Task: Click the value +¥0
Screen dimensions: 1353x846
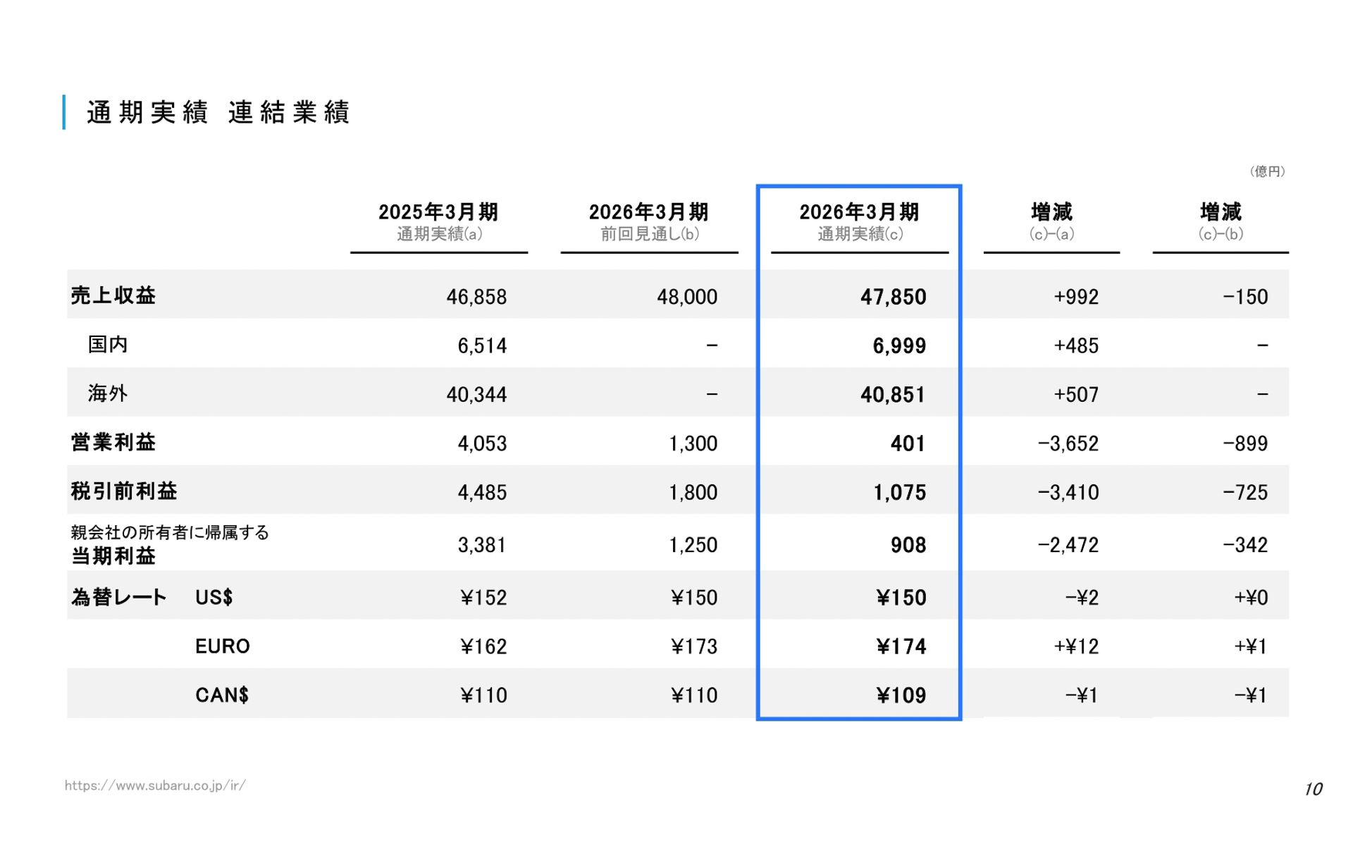Action: click(x=1251, y=598)
